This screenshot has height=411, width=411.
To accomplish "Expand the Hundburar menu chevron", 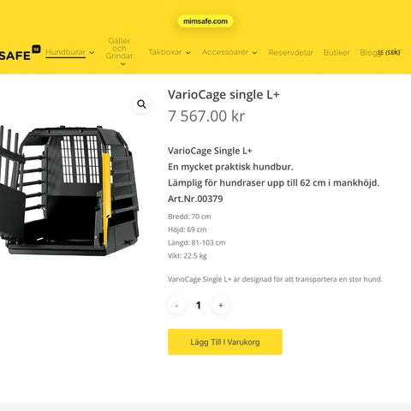I will pos(92,53).
